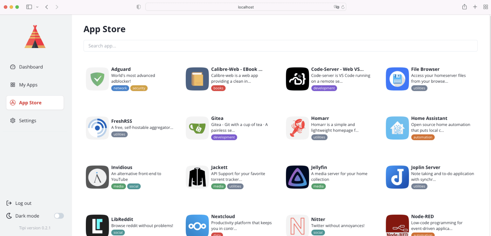
Task: Open My Apps in the sidebar
Action: [x=35, y=85]
